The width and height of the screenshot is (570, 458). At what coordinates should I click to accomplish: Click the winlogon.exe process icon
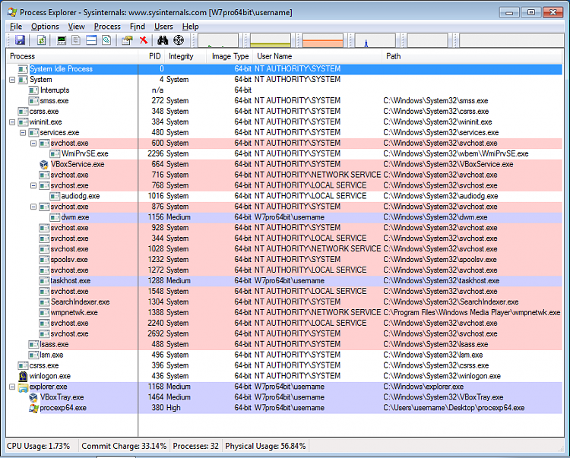[24, 376]
